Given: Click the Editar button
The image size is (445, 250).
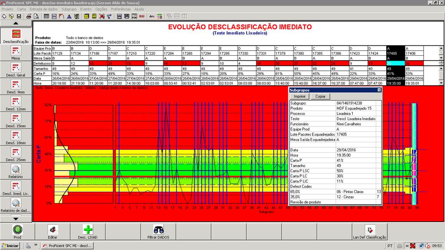Looking at the screenshot, I should click(x=52, y=232).
